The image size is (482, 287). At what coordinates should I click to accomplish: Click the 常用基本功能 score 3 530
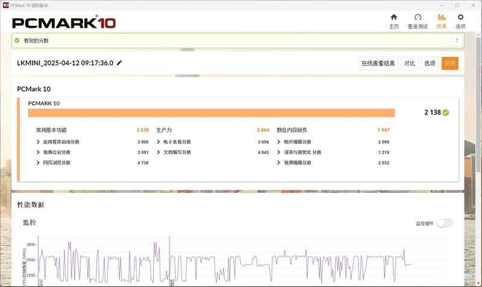143,130
